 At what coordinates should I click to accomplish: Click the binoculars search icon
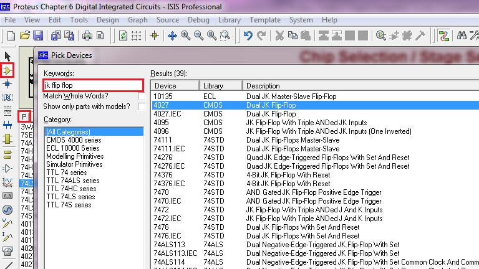(462, 35)
